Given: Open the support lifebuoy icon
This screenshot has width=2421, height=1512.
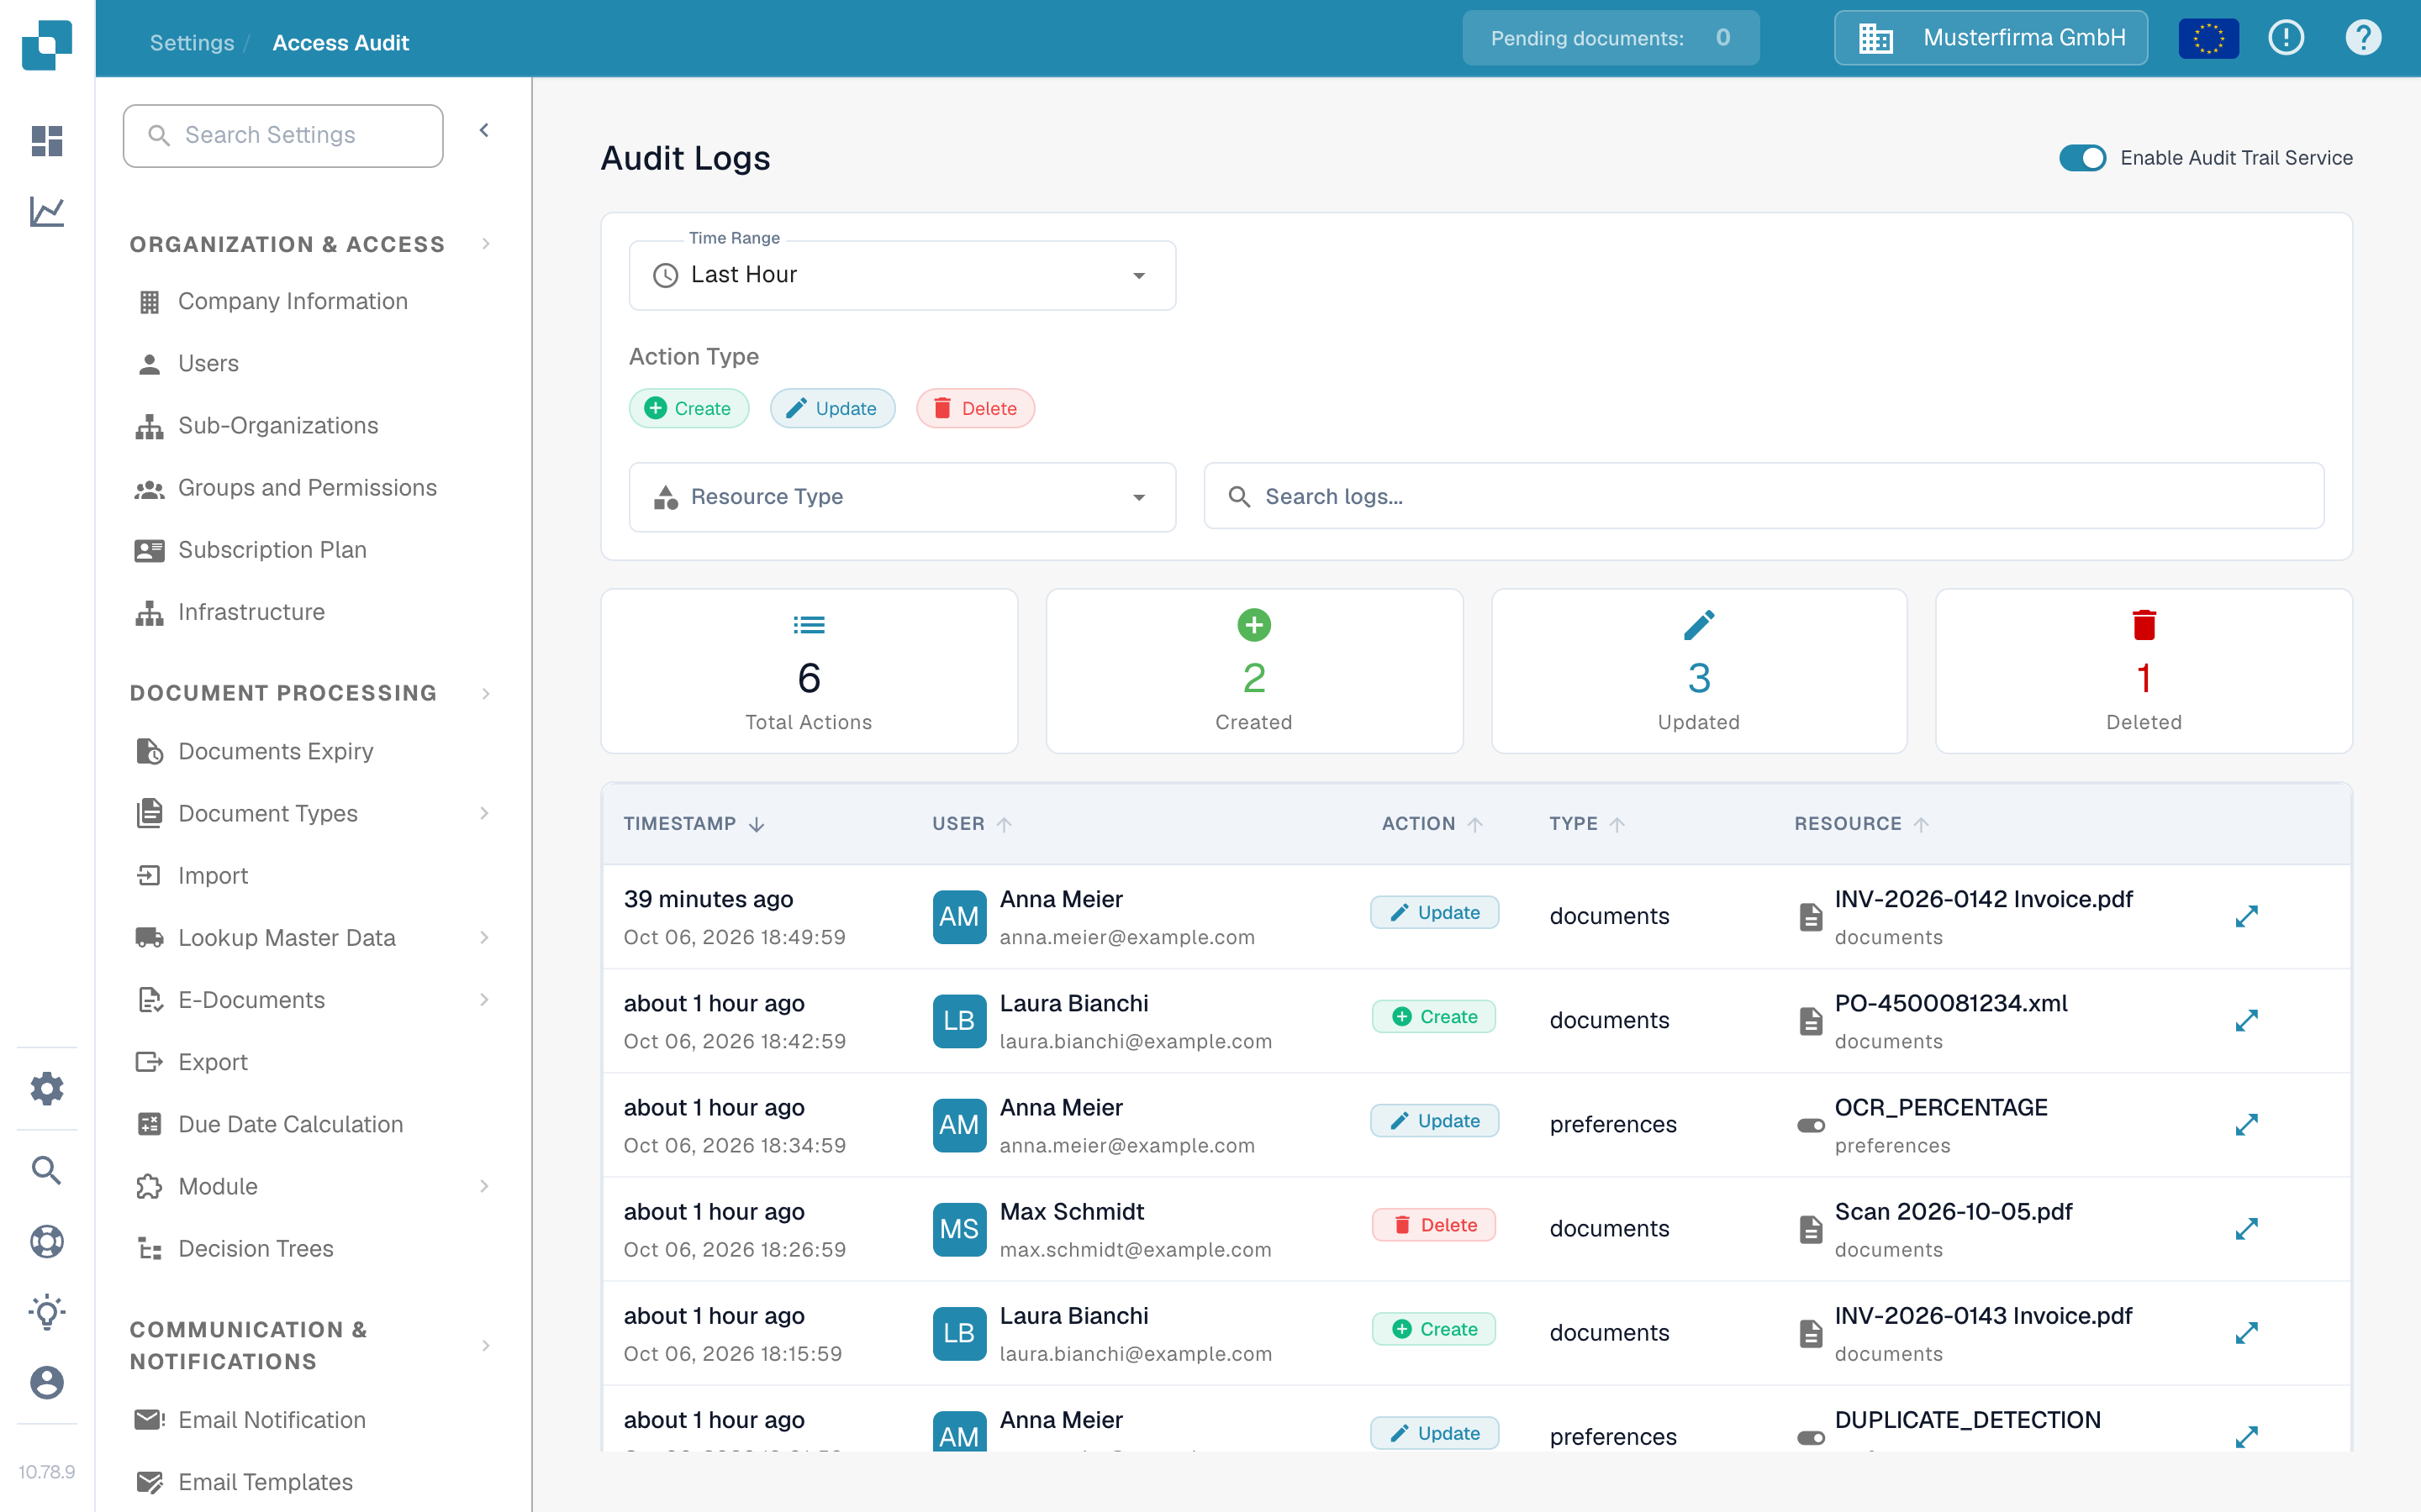Looking at the screenshot, I should 47,1241.
